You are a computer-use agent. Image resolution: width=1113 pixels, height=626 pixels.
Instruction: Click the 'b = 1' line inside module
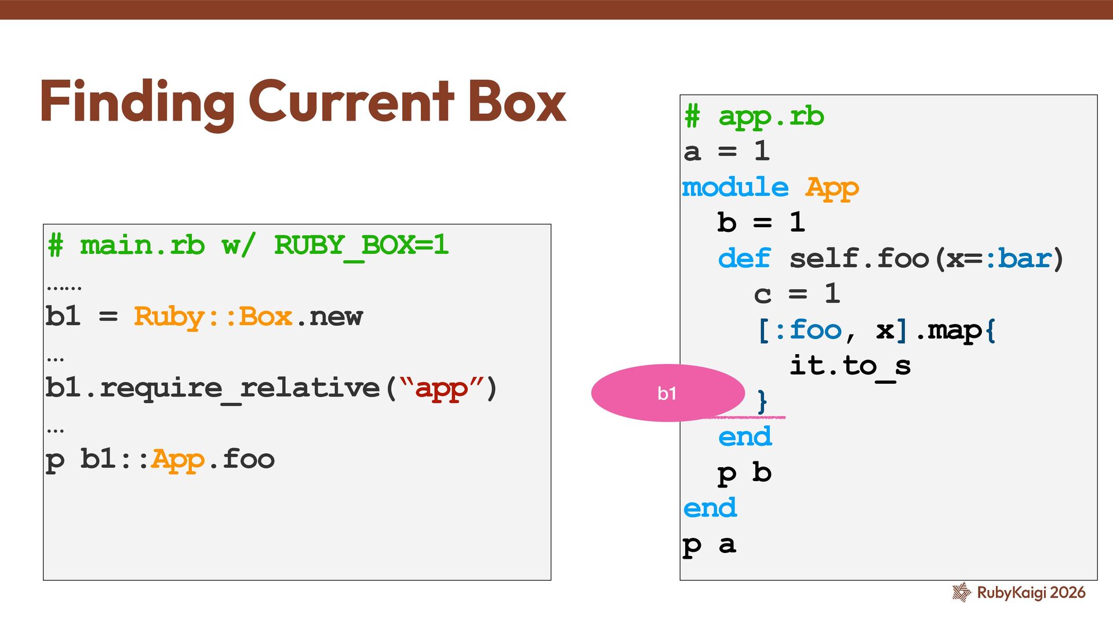761,223
